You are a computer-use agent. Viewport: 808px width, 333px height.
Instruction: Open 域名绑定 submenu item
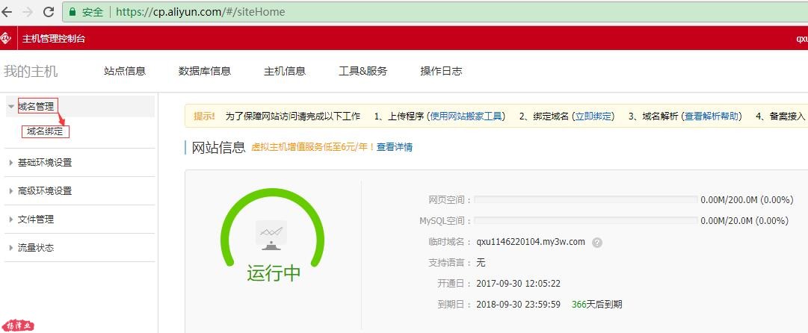point(45,131)
